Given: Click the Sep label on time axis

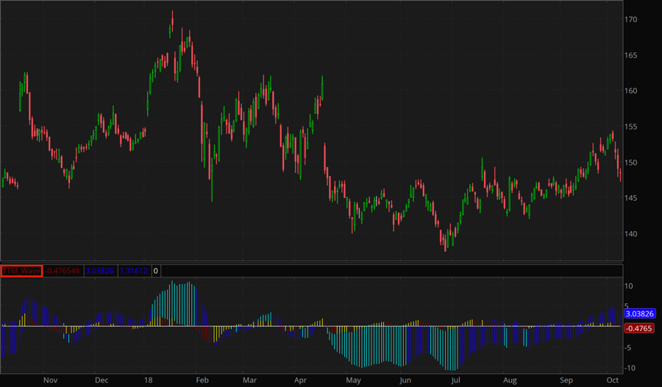Looking at the screenshot, I should click(566, 380).
